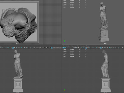Click the side -X camera label
Image resolution: width=124 pixels, height=93 pixels.
click(105, 92)
